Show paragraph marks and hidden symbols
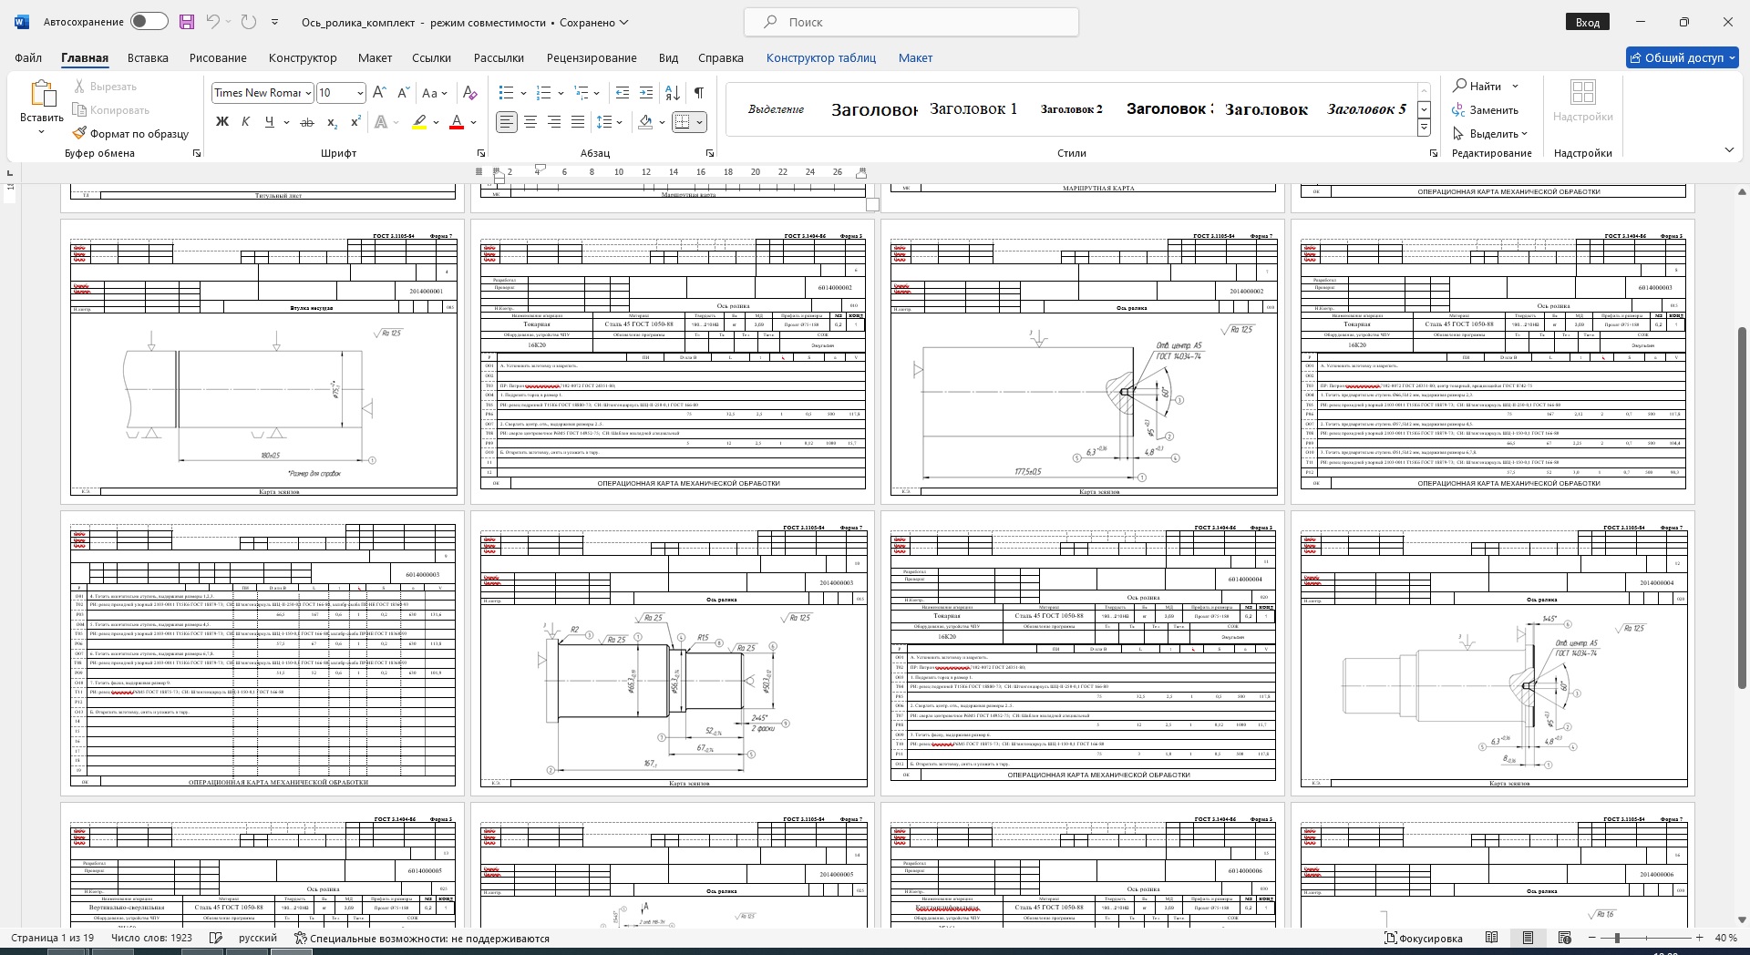This screenshot has height=955, width=1750. click(699, 93)
